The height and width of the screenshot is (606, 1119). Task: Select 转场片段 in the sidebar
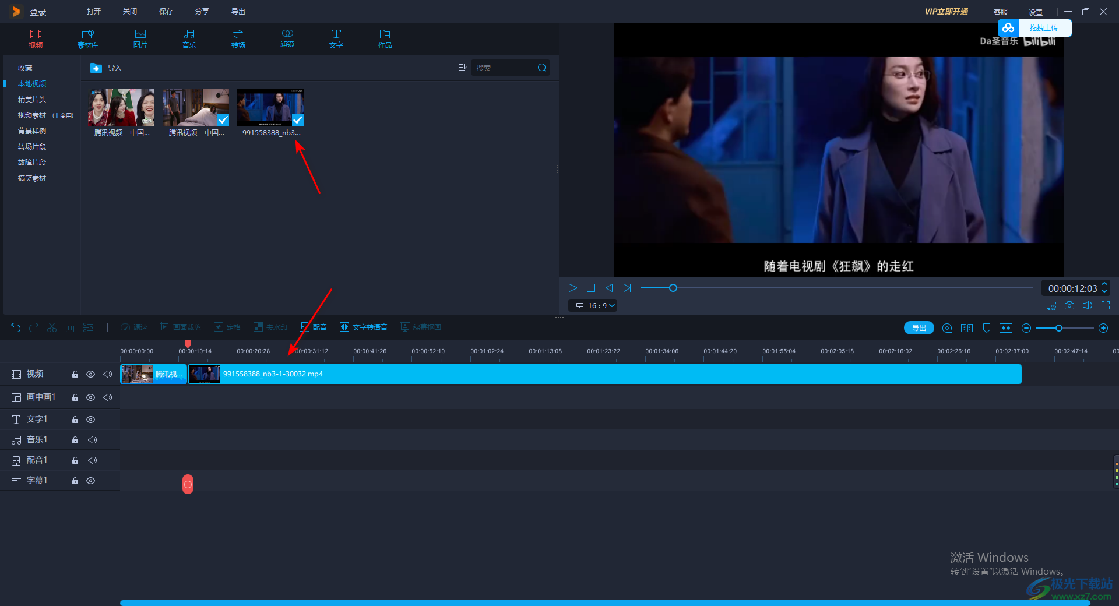point(32,147)
